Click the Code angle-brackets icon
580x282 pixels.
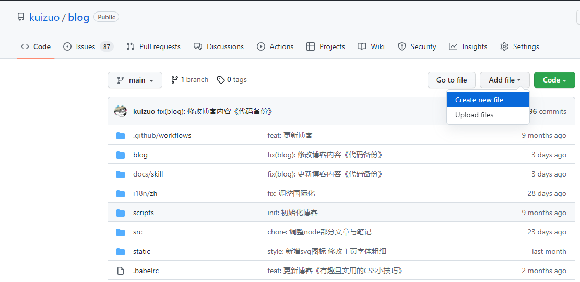[25, 46]
